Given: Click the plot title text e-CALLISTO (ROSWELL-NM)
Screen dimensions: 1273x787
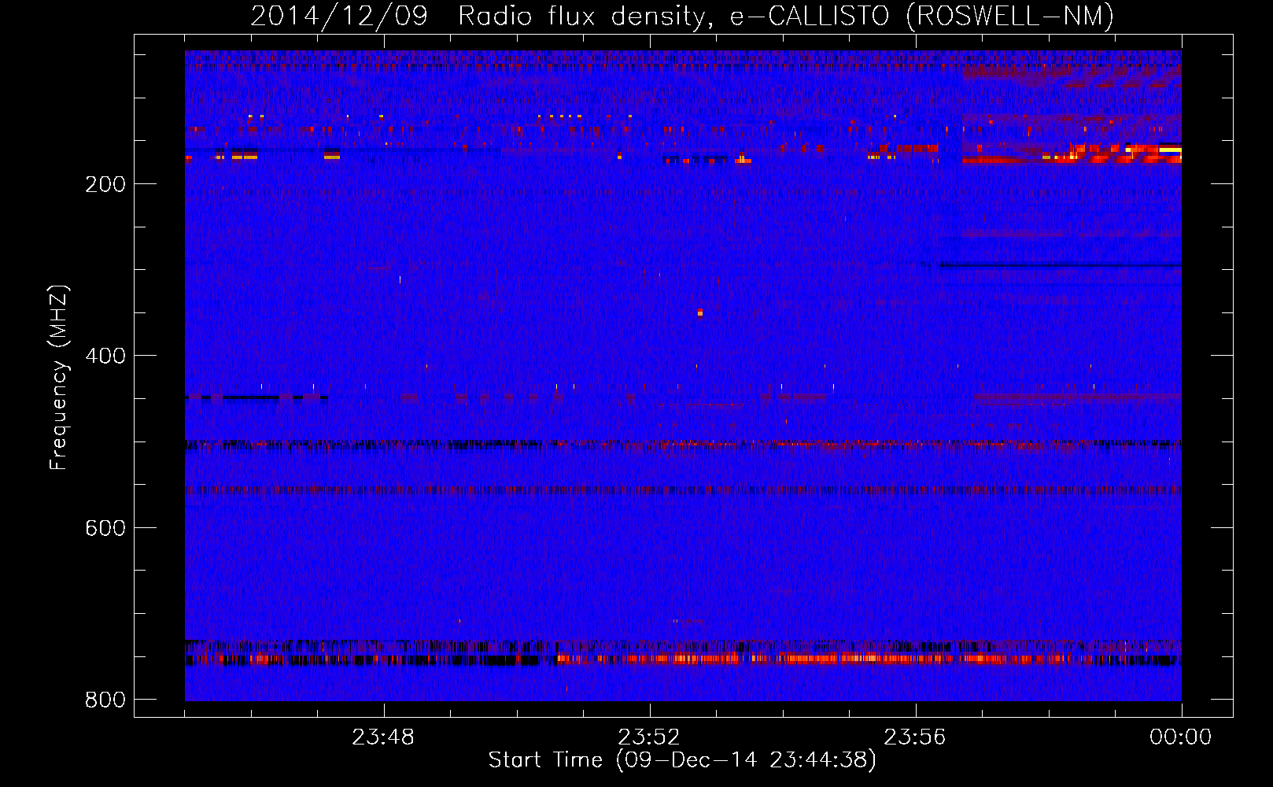Looking at the screenshot, I should click(922, 17).
